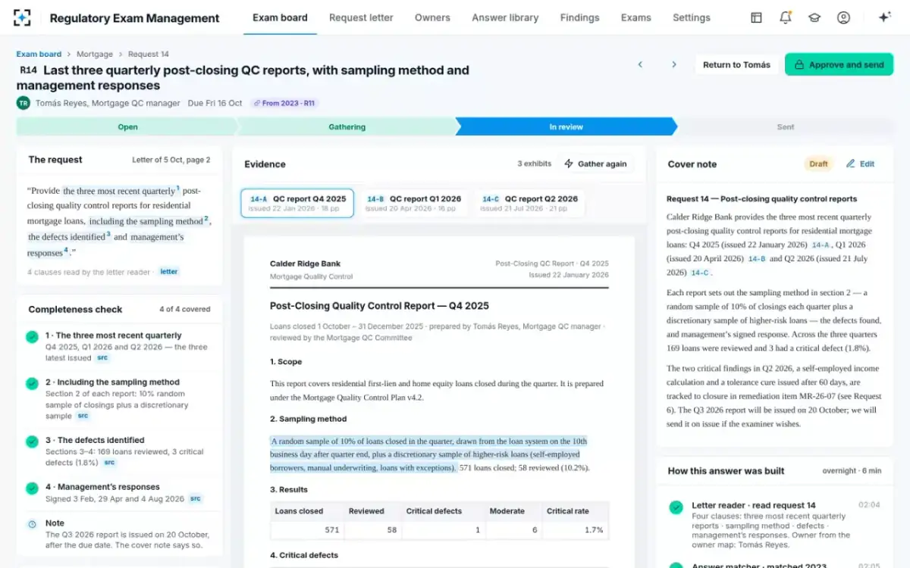The image size is (910, 568).
Task: Click the green check on clause 4
Action: pos(32,488)
